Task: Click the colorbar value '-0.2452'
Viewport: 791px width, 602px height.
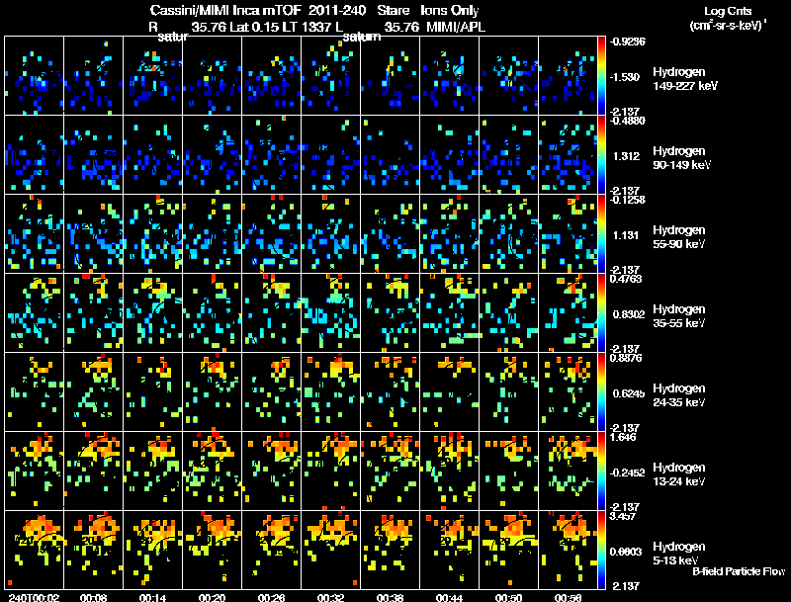Action: click(x=627, y=473)
